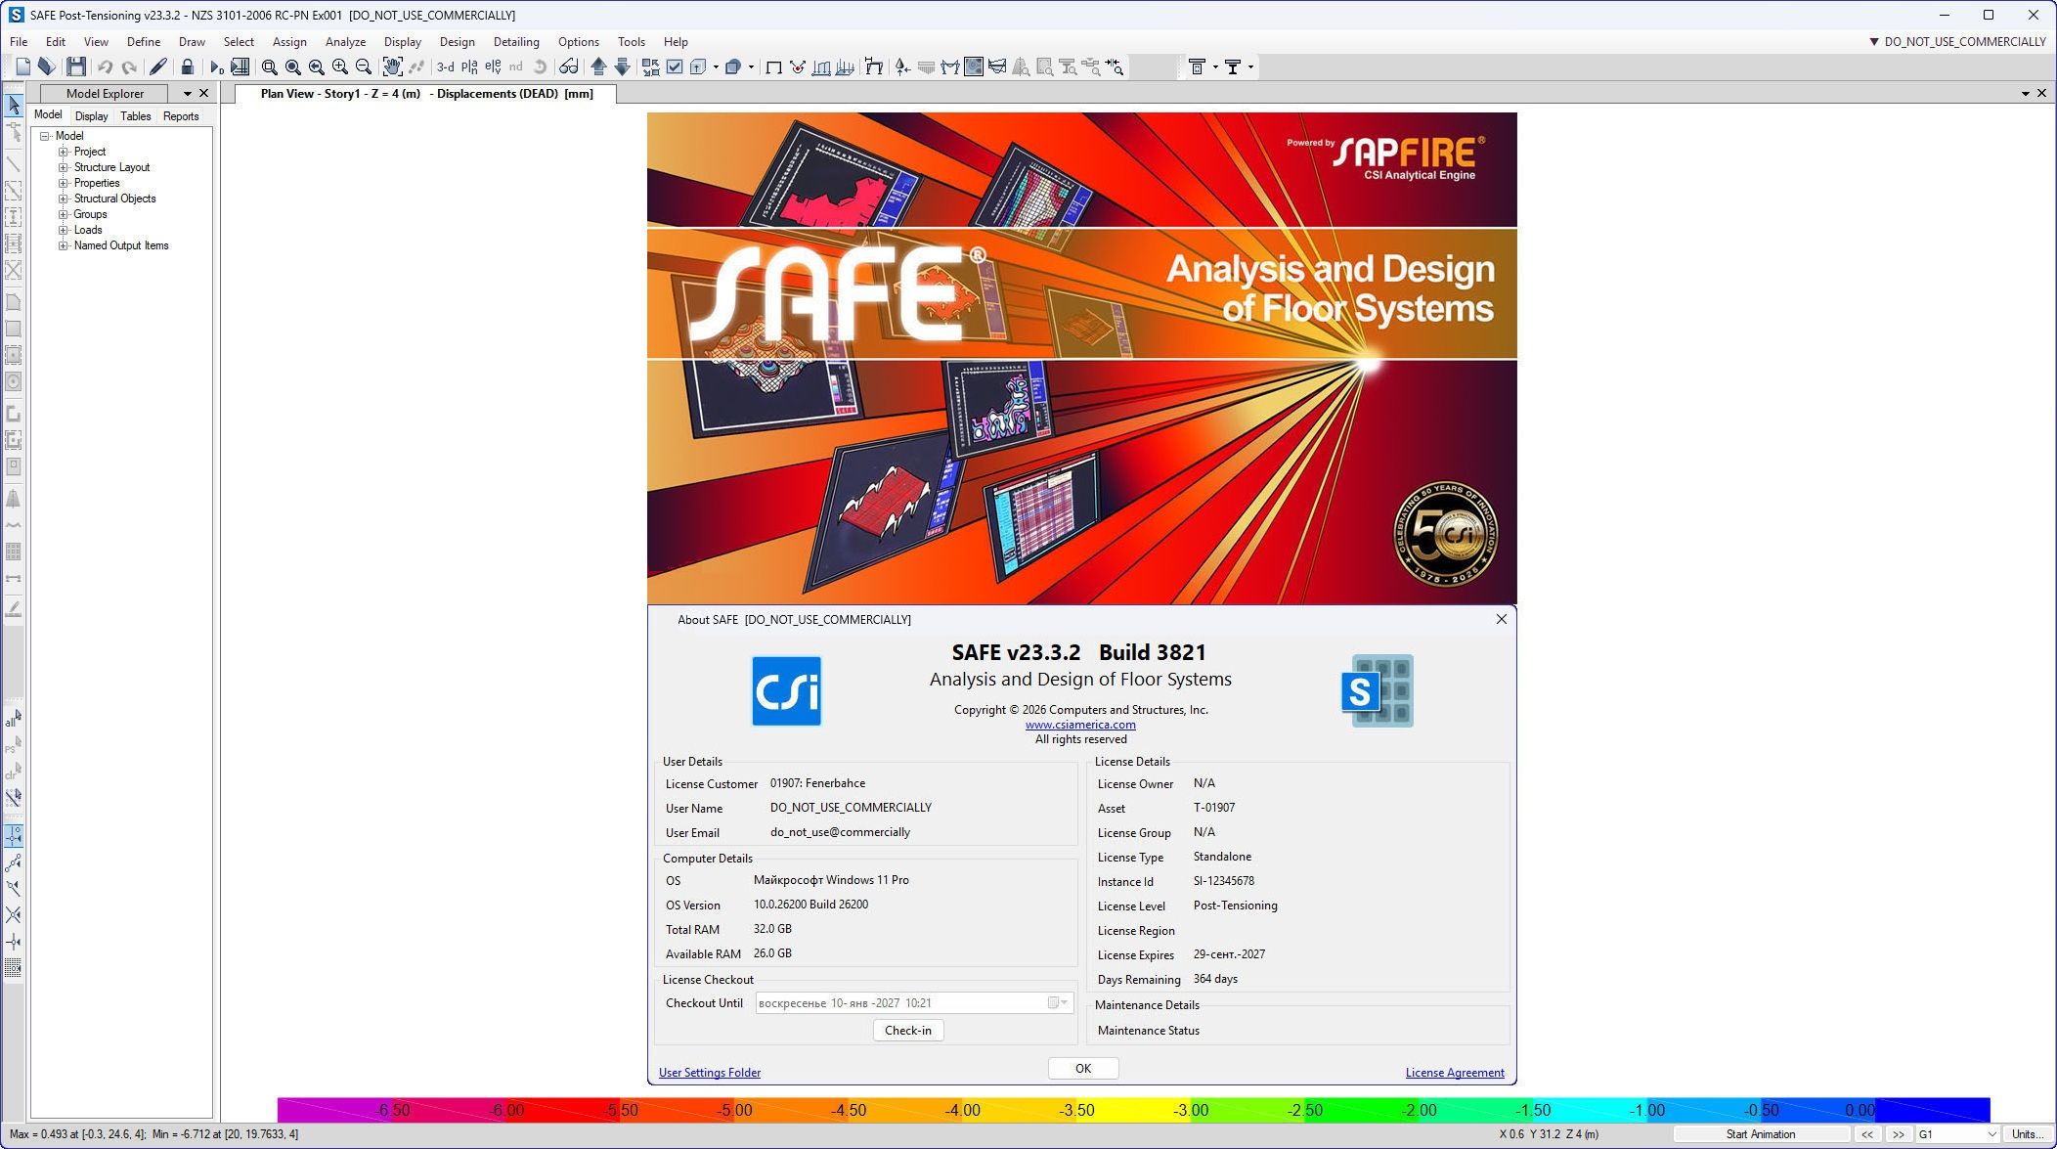Select the Plan View Story1 tab
This screenshot has height=1149, width=2057.
coord(427,94)
